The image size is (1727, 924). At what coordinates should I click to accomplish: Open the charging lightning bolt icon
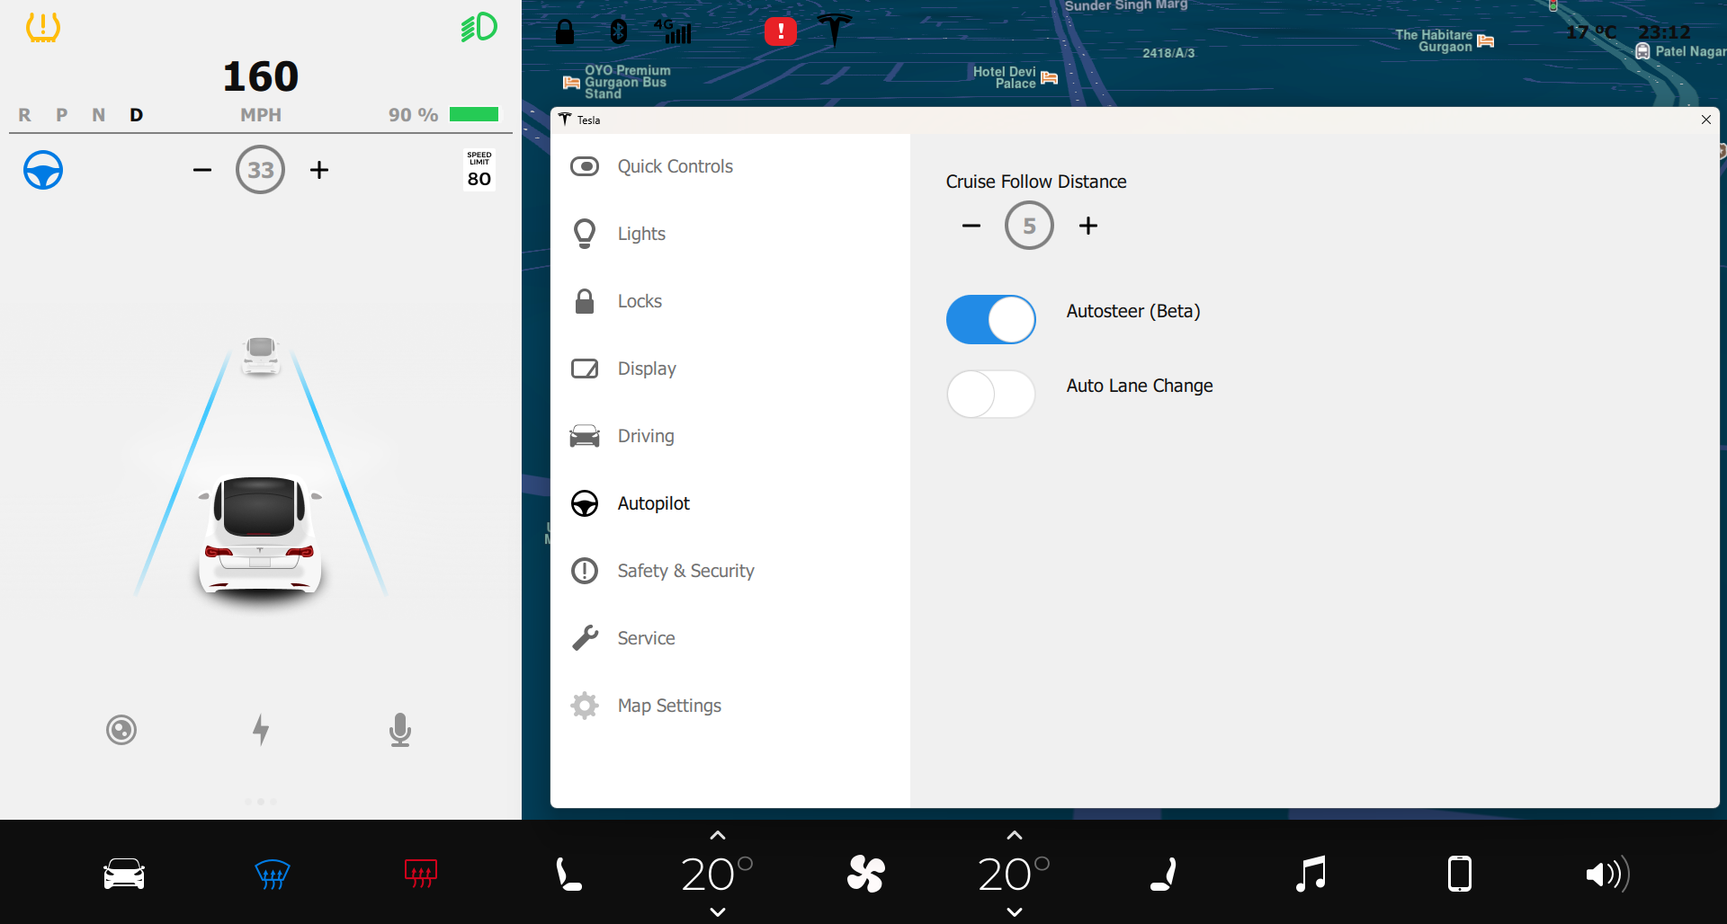pos(261,730)
